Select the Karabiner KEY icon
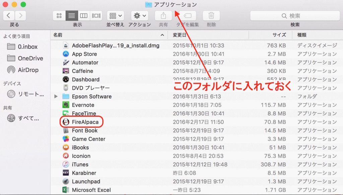 66,173
